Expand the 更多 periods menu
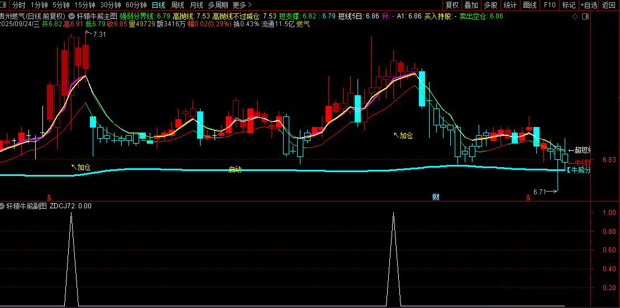Image resolution: width=620 pixels, height=308 pixels. tap(242, 5)
